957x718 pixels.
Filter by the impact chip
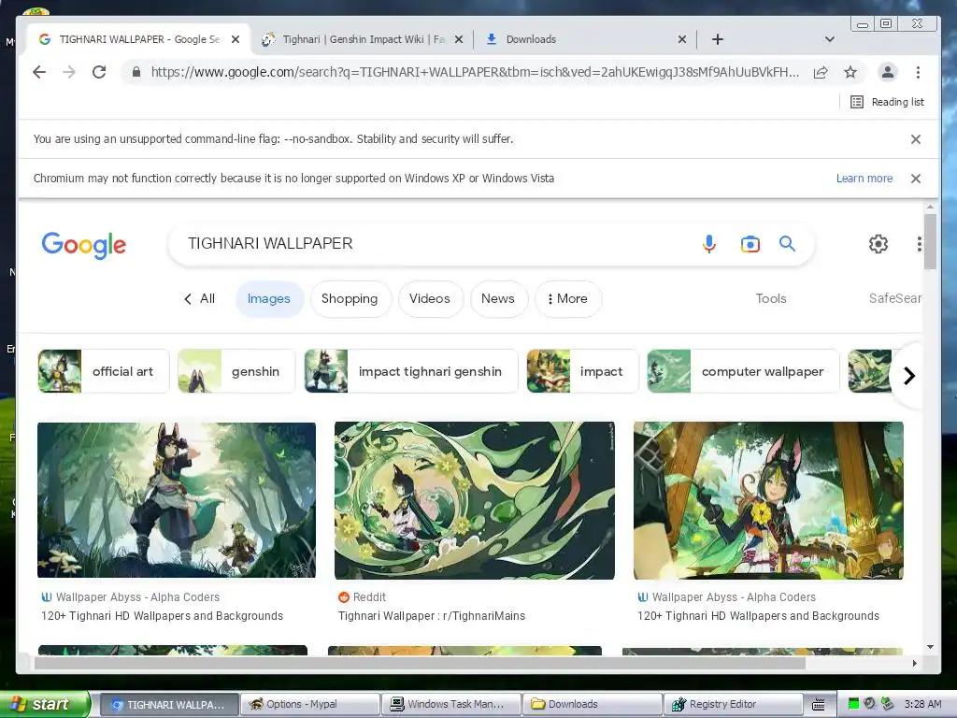pos(582,371)
